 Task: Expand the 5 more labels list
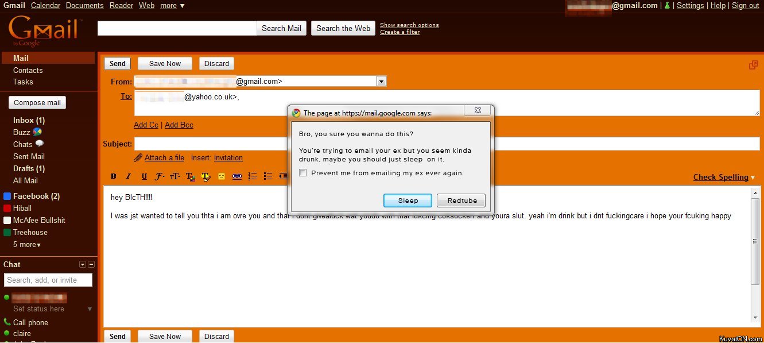click(27, 245)
